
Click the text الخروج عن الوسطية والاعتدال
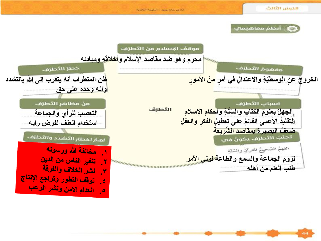point(254,80)
